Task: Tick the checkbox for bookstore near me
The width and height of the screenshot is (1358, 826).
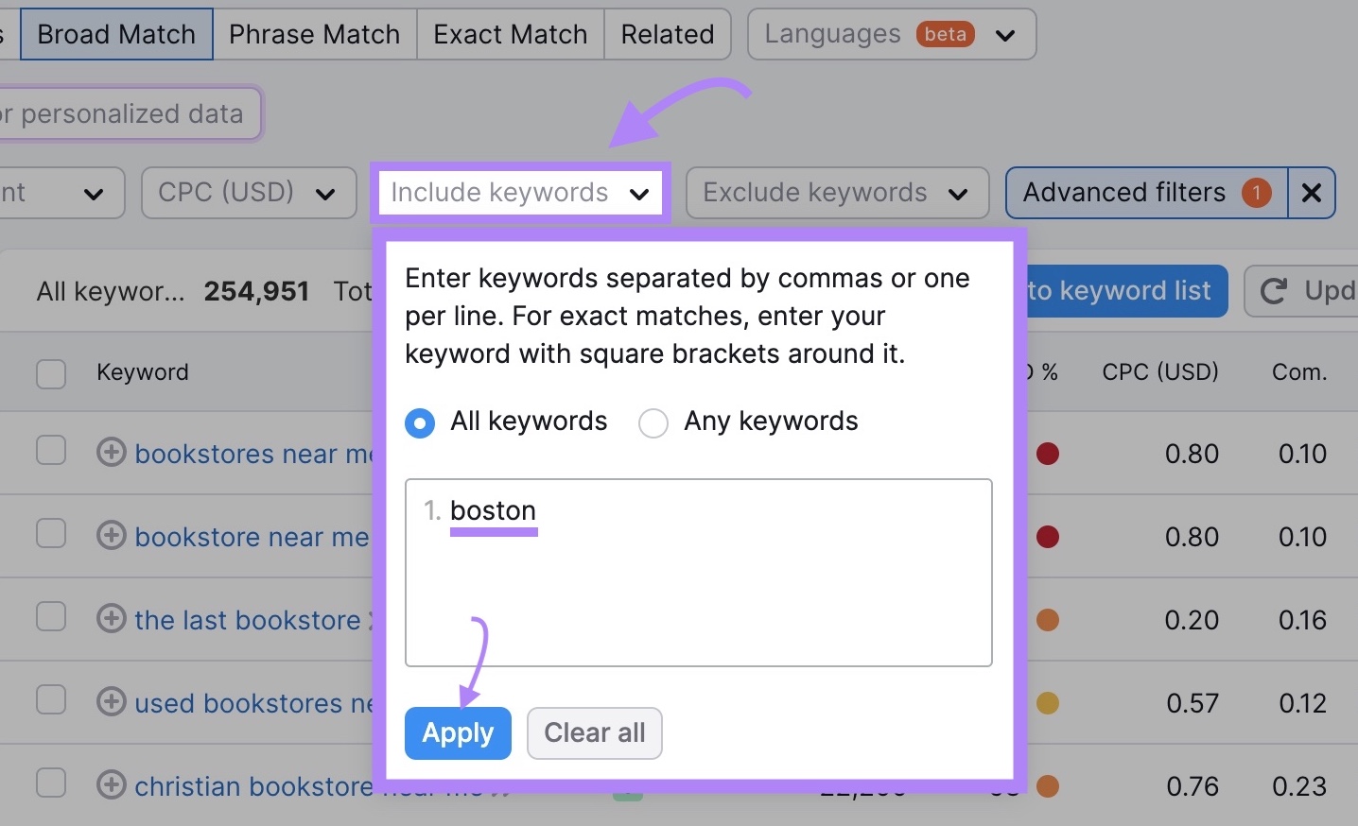Action: tap(51, 534)
